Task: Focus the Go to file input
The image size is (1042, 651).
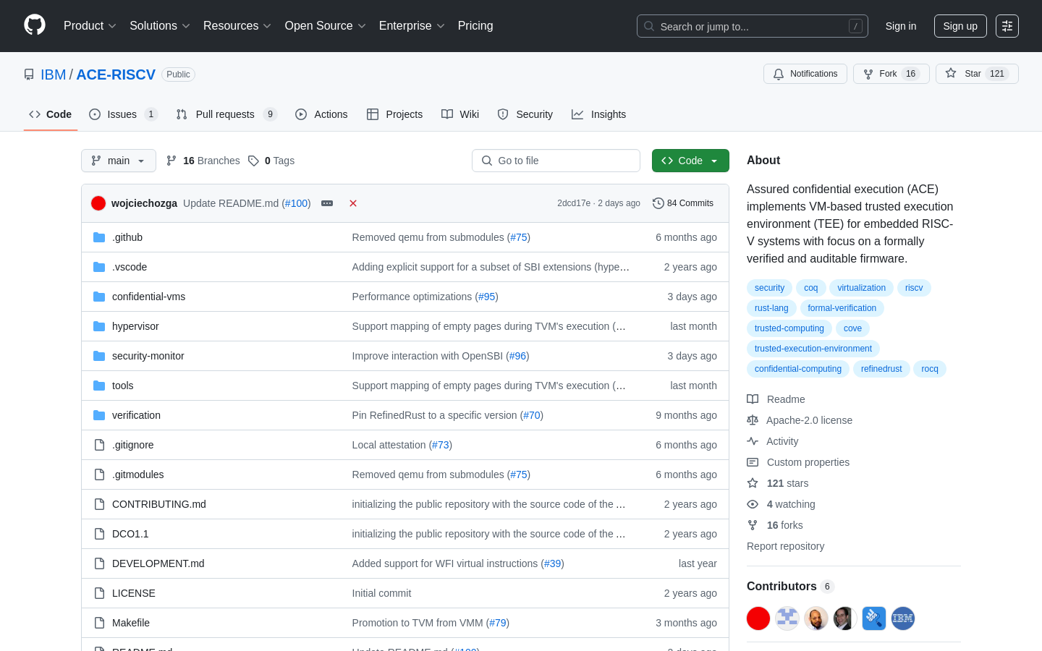Action: pos(556,161)
